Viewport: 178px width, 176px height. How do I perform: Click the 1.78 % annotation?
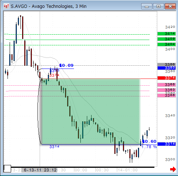click(149, 147)
